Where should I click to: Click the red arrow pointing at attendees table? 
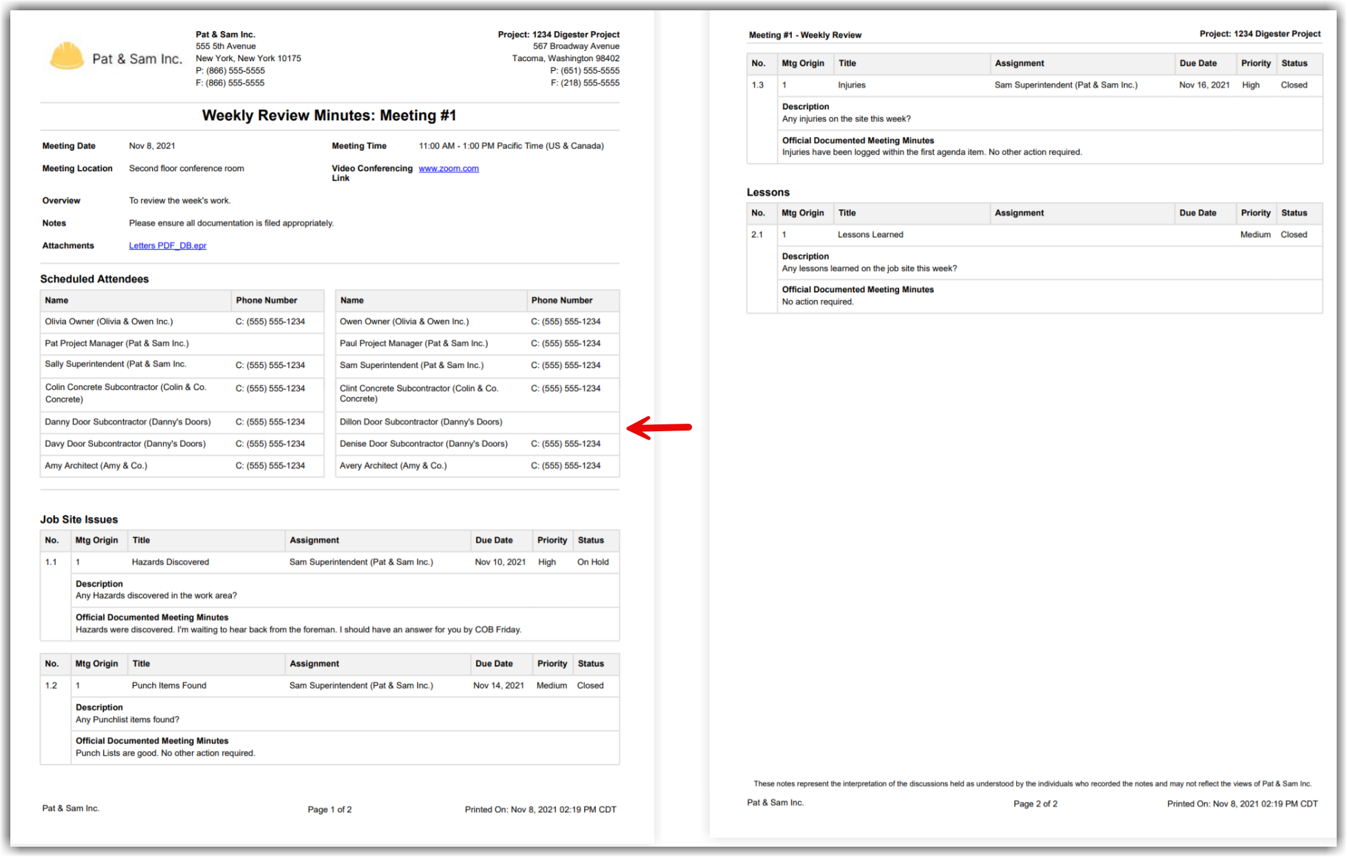point(659,427)
